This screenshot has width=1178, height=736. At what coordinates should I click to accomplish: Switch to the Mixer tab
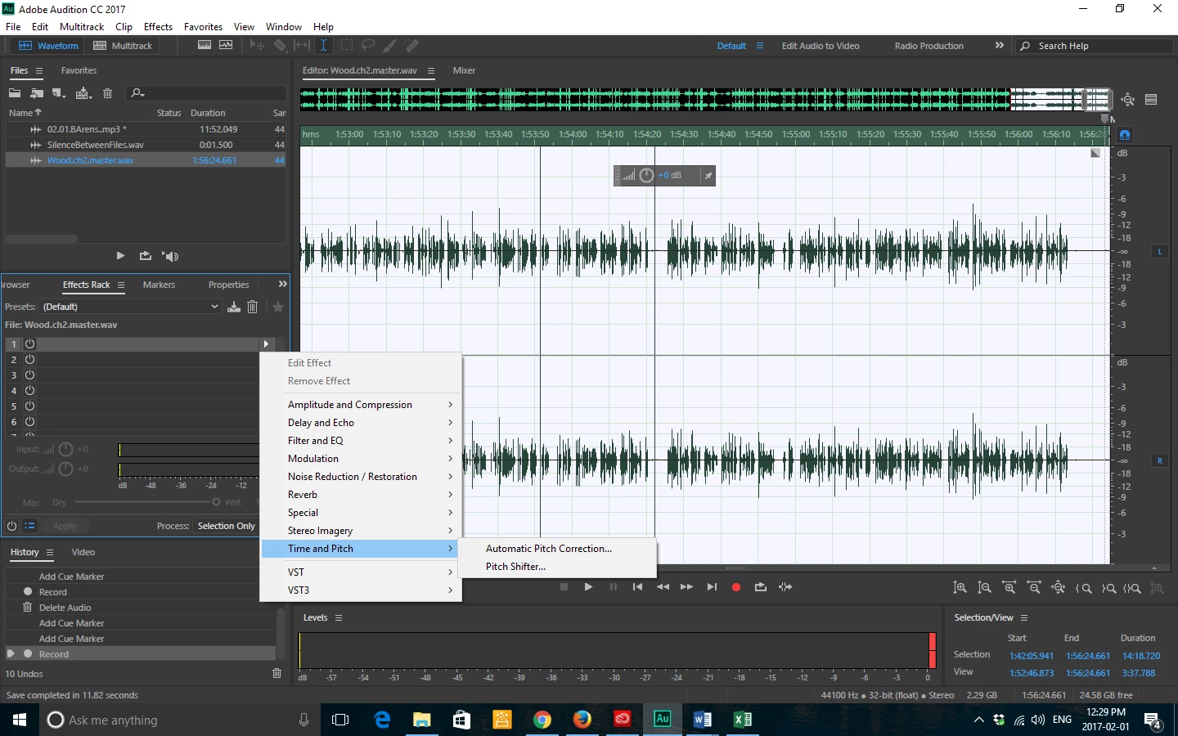pos(464,70)
